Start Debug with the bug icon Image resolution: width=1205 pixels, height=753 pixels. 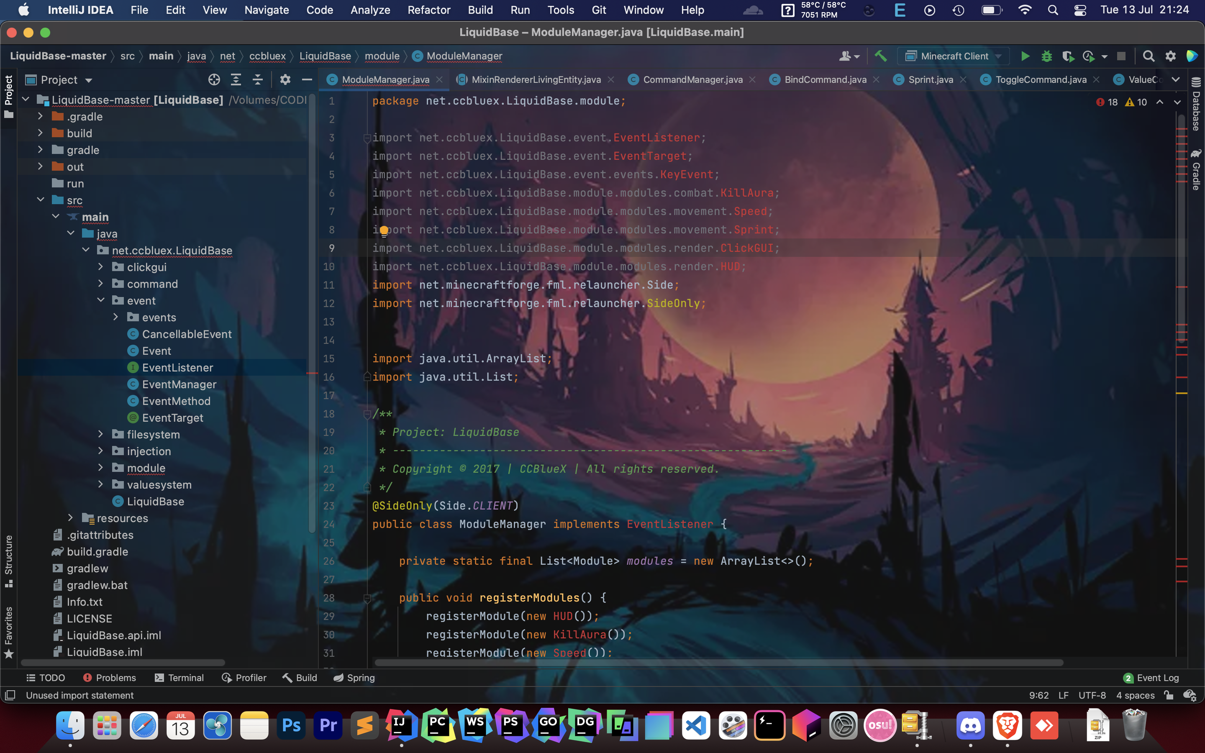(x=1047, y=56)
